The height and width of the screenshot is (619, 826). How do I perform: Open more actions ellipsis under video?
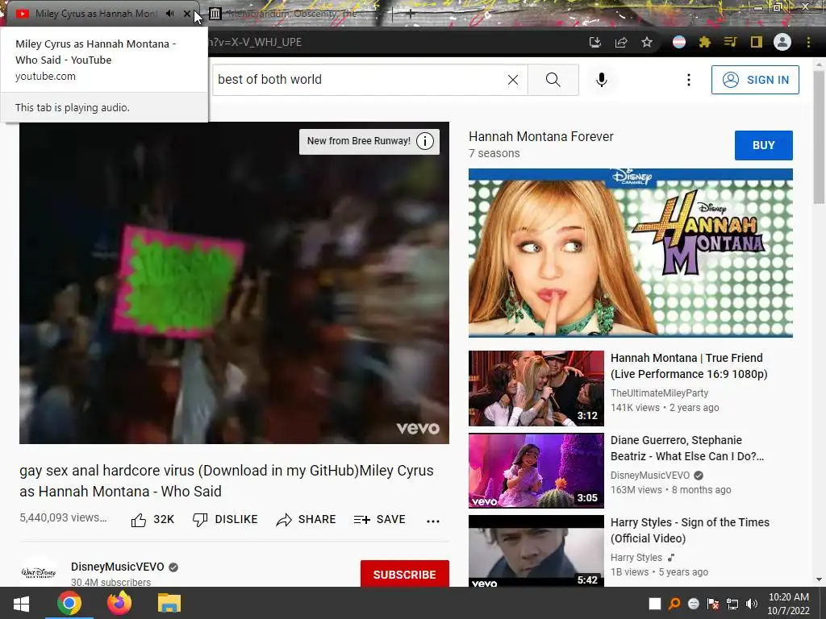pos(433,521)
